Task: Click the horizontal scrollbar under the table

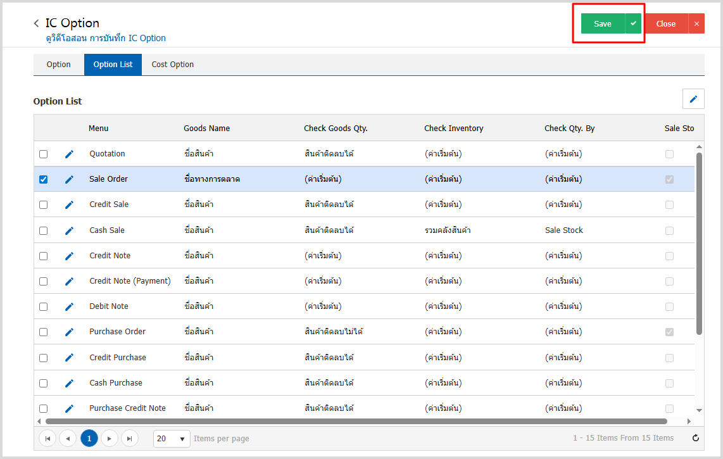Action: 356,421
